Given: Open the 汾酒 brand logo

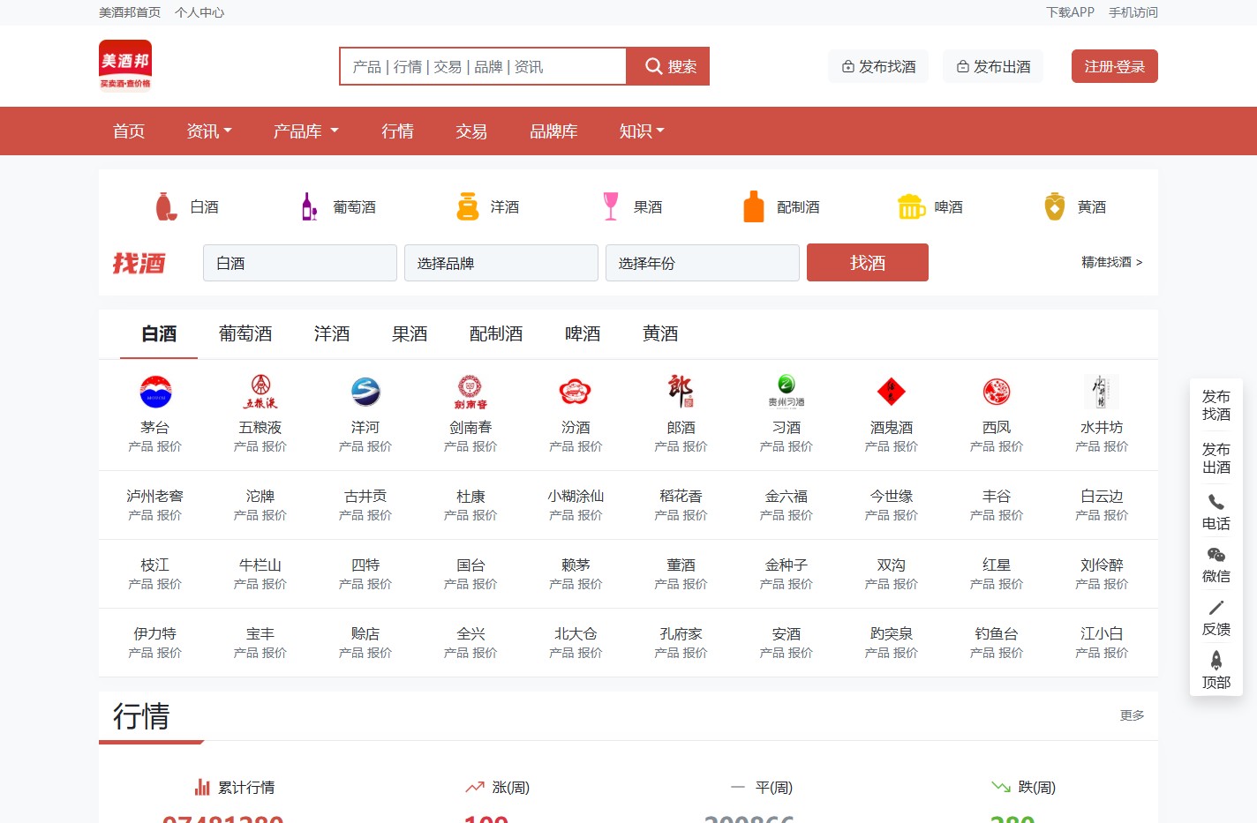Looking at the screenshot, I should point(576,392).
